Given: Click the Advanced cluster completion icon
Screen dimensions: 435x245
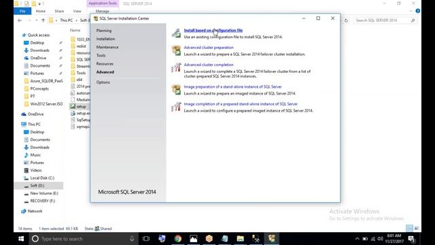Looking at the screenshot, I should pyautogui.click(x=176, y=68).
